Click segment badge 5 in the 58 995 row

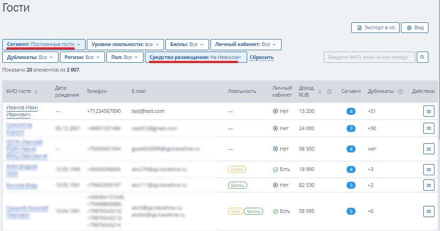pos(351,211)
